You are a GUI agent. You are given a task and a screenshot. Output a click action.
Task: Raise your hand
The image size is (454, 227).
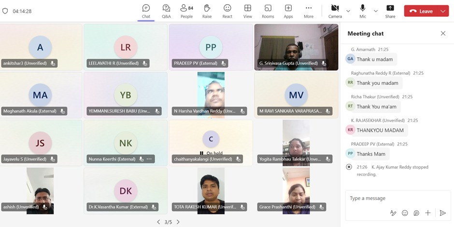point(207,11)
